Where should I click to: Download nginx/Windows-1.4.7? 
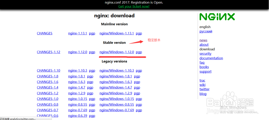coord(116,88)
